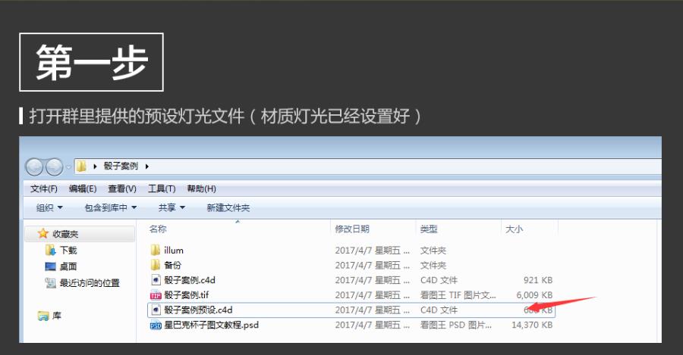This screenshot has height=355, width=683.
Task: Select the 备份 folder icon
Action: 156,265
